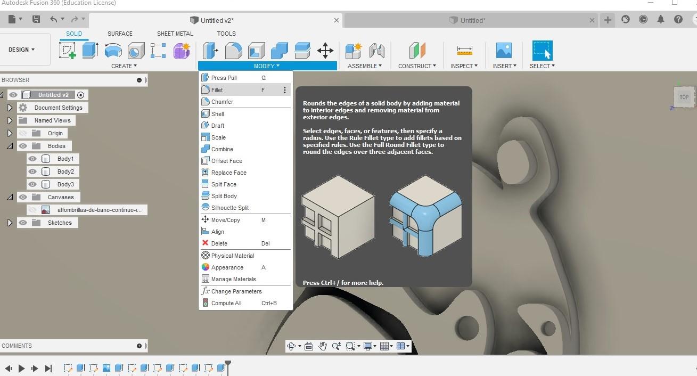The width and height of the screenshot is (697, 376).
Task: Select the Create Sketch tool icon
Action: (68, 51)
